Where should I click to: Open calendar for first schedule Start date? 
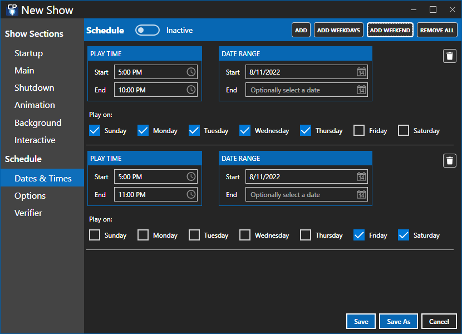coord(361,72)
